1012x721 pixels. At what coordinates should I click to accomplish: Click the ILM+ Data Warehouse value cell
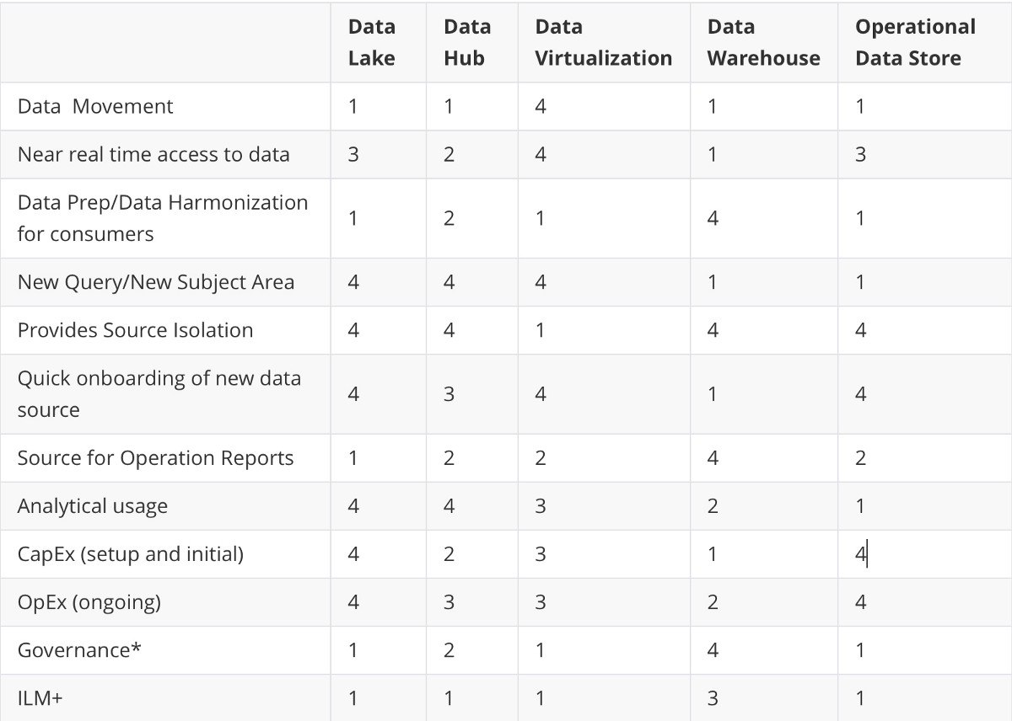(x=764, y=697)
